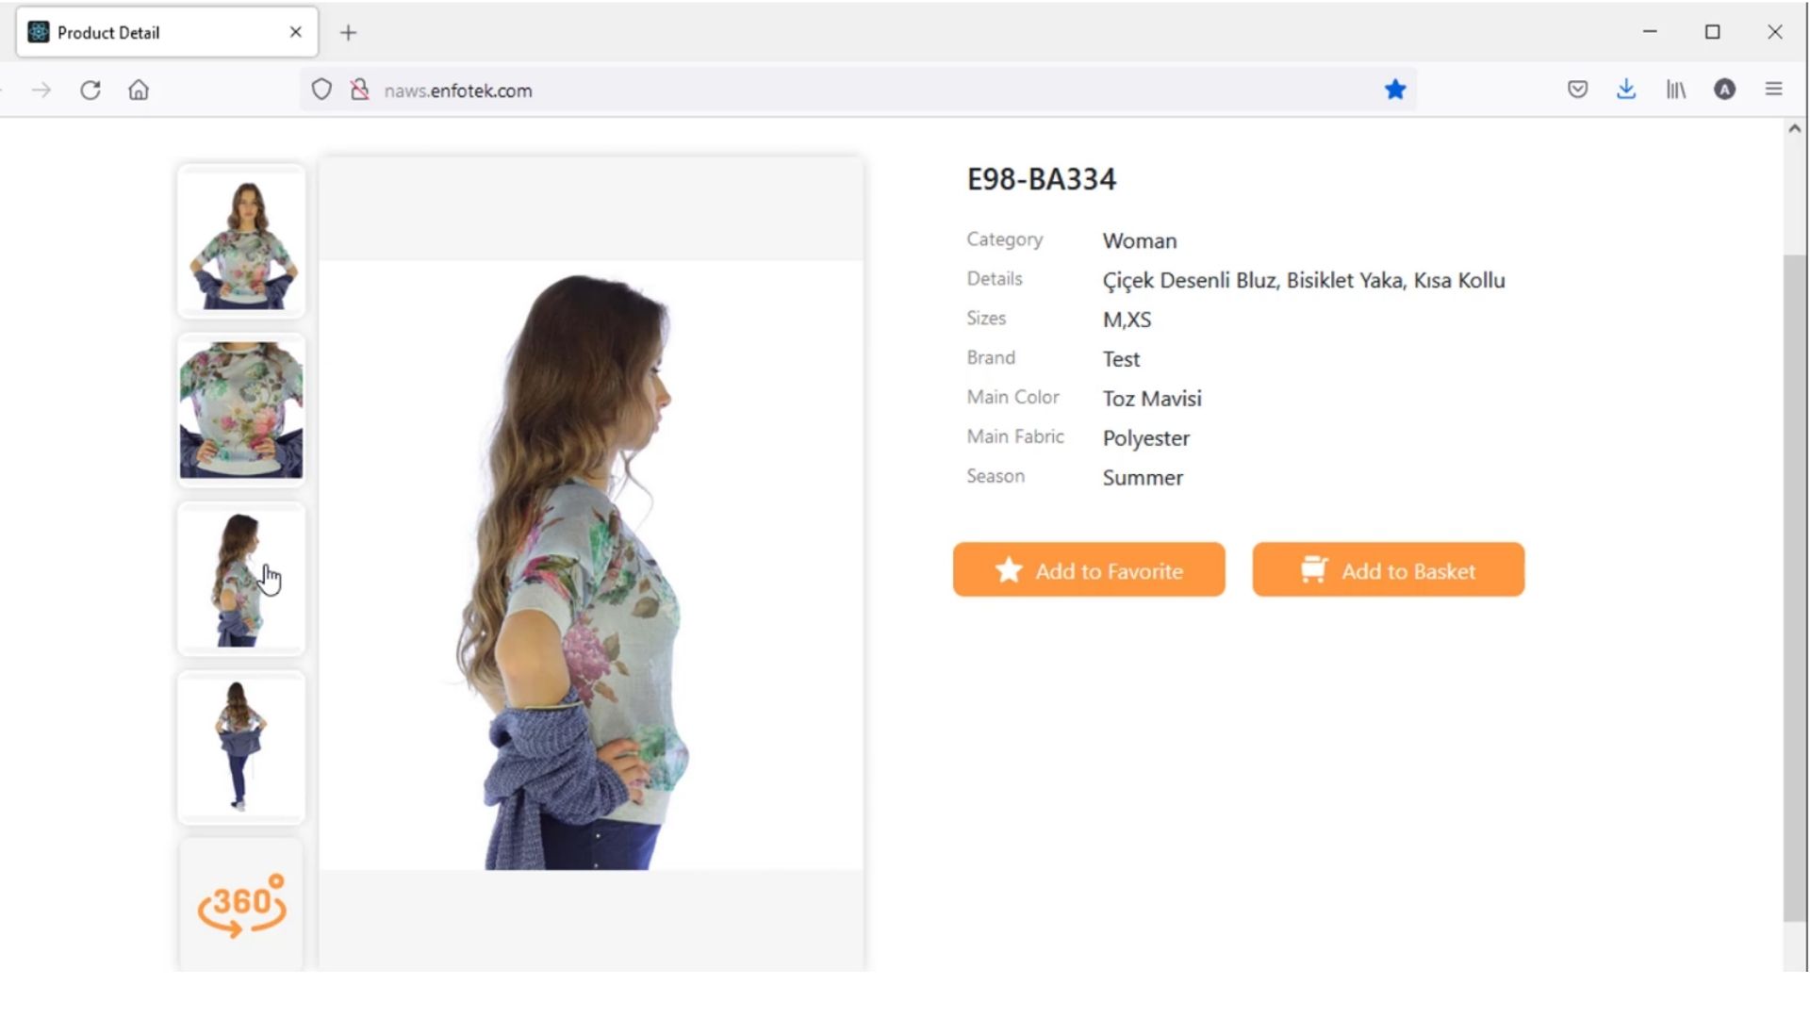Show site security lock information

pos(359,90)
